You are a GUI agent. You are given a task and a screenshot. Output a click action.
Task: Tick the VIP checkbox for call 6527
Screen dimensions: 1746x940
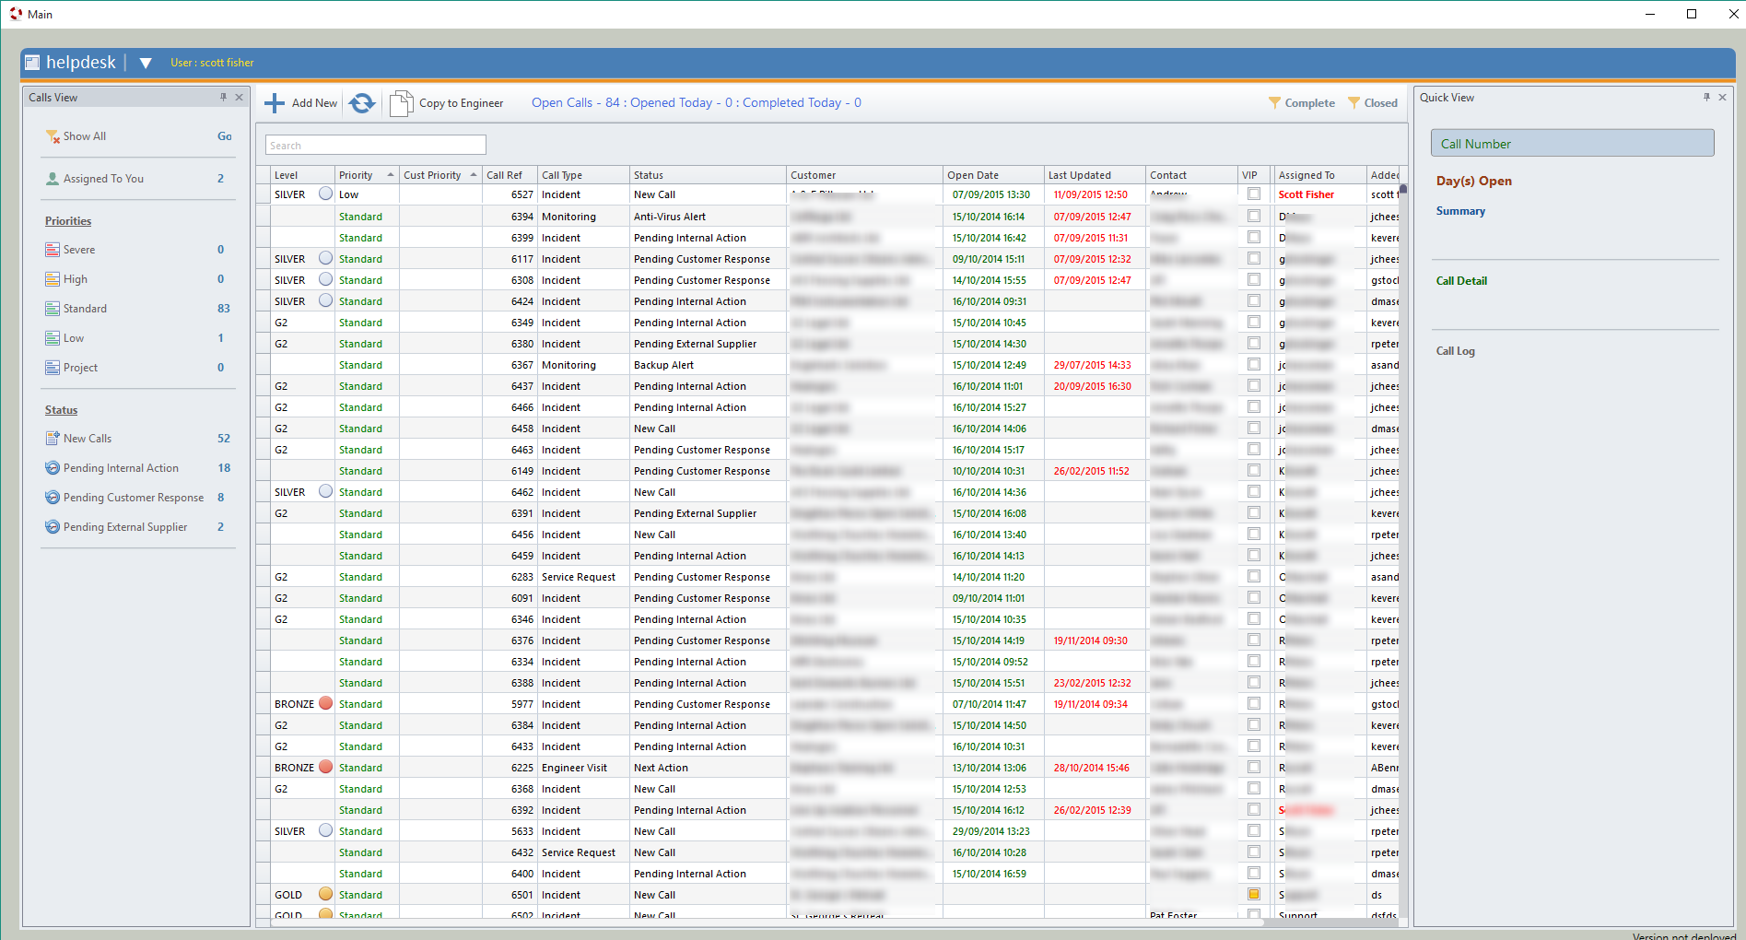[1253, 194]
